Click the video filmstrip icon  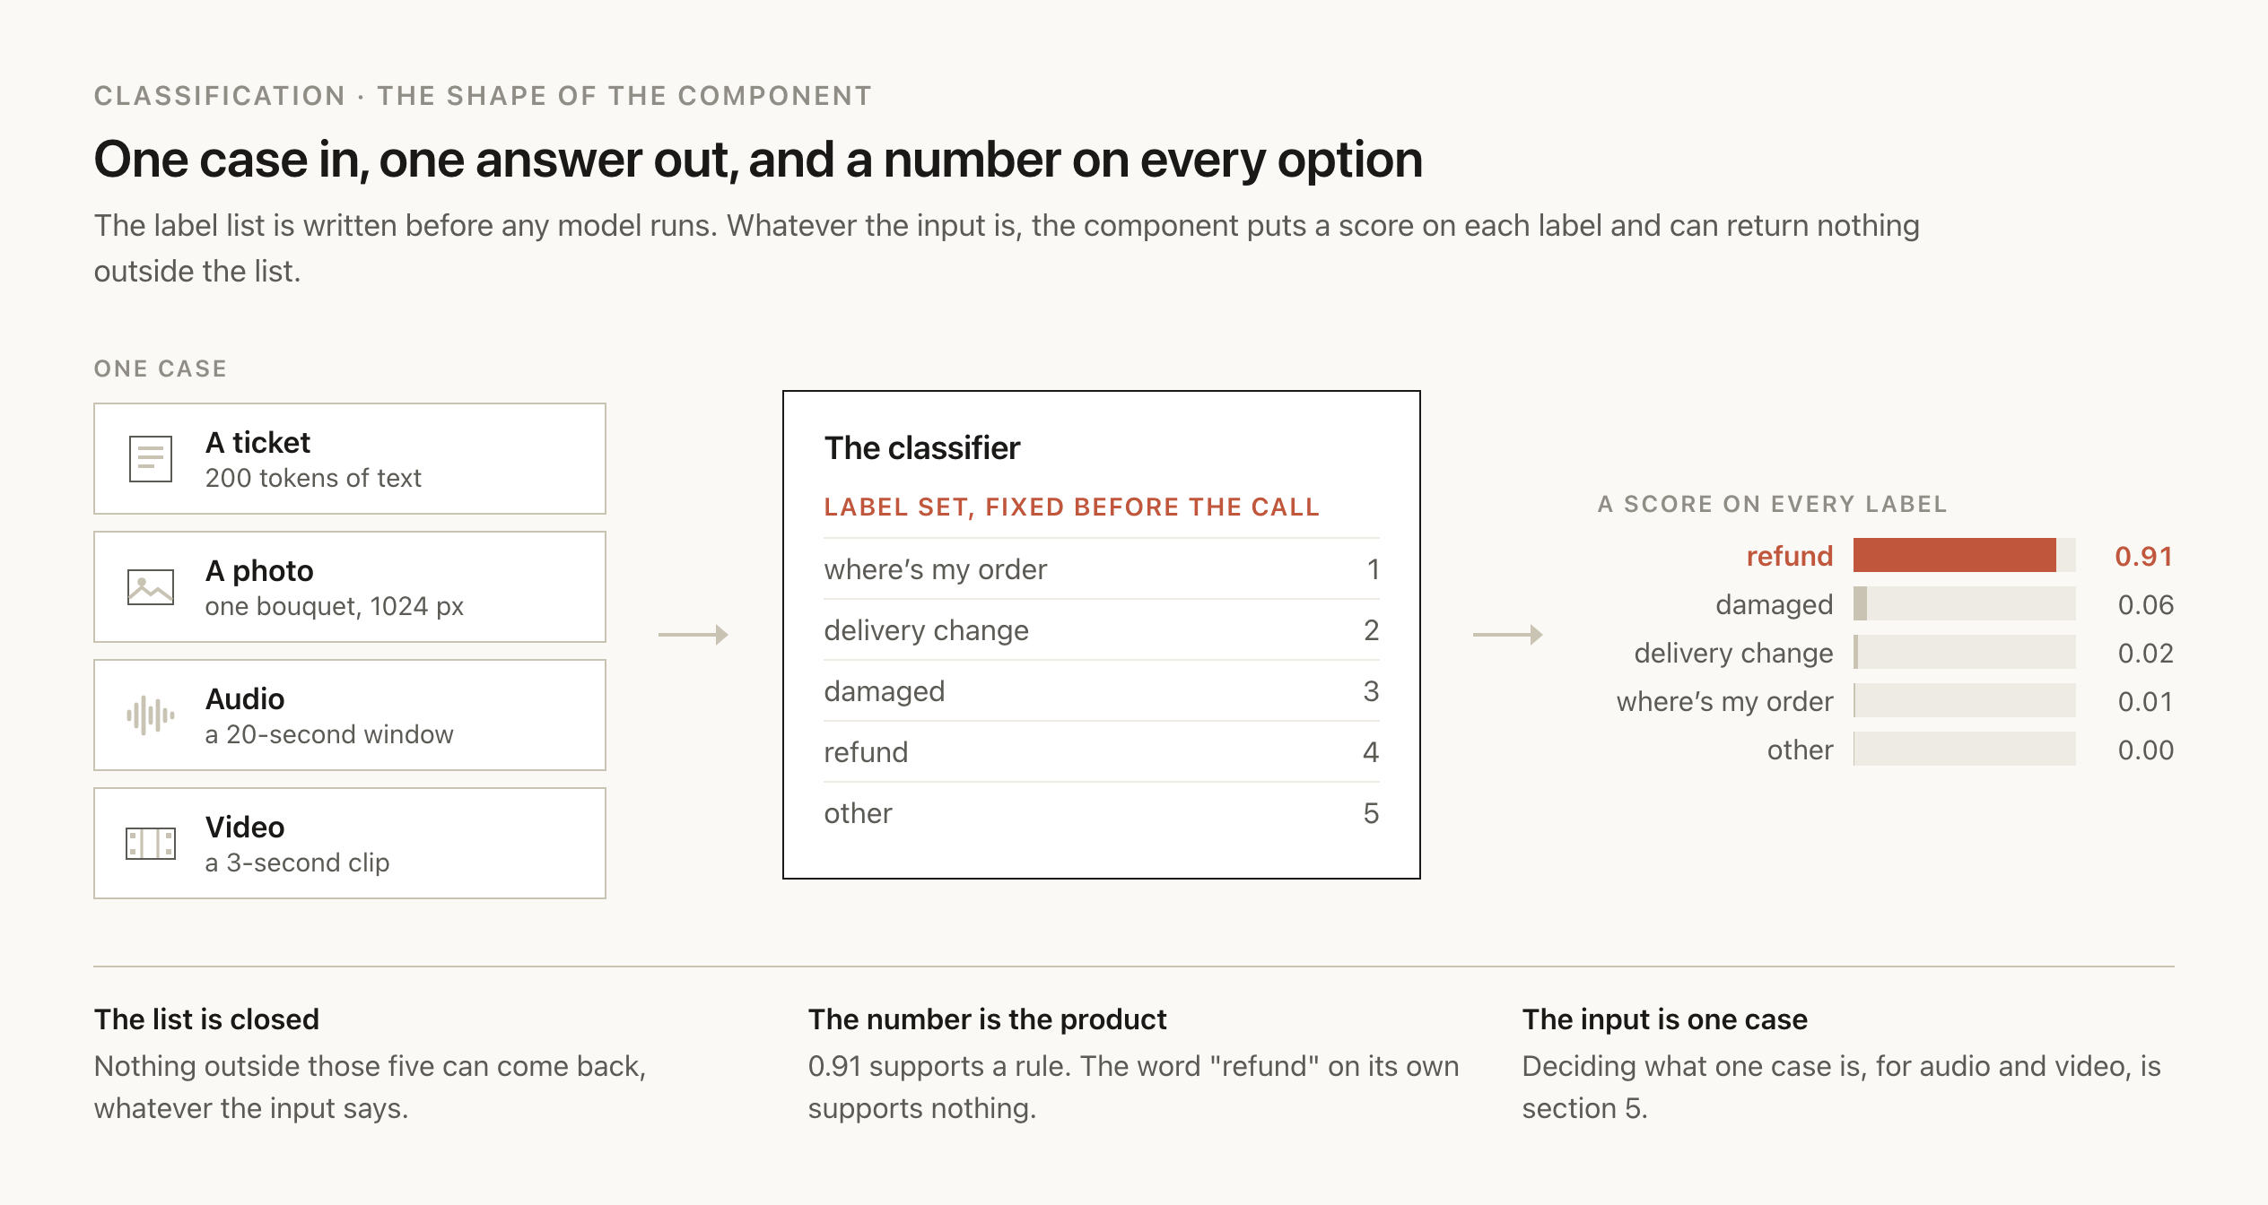[150, 844]
